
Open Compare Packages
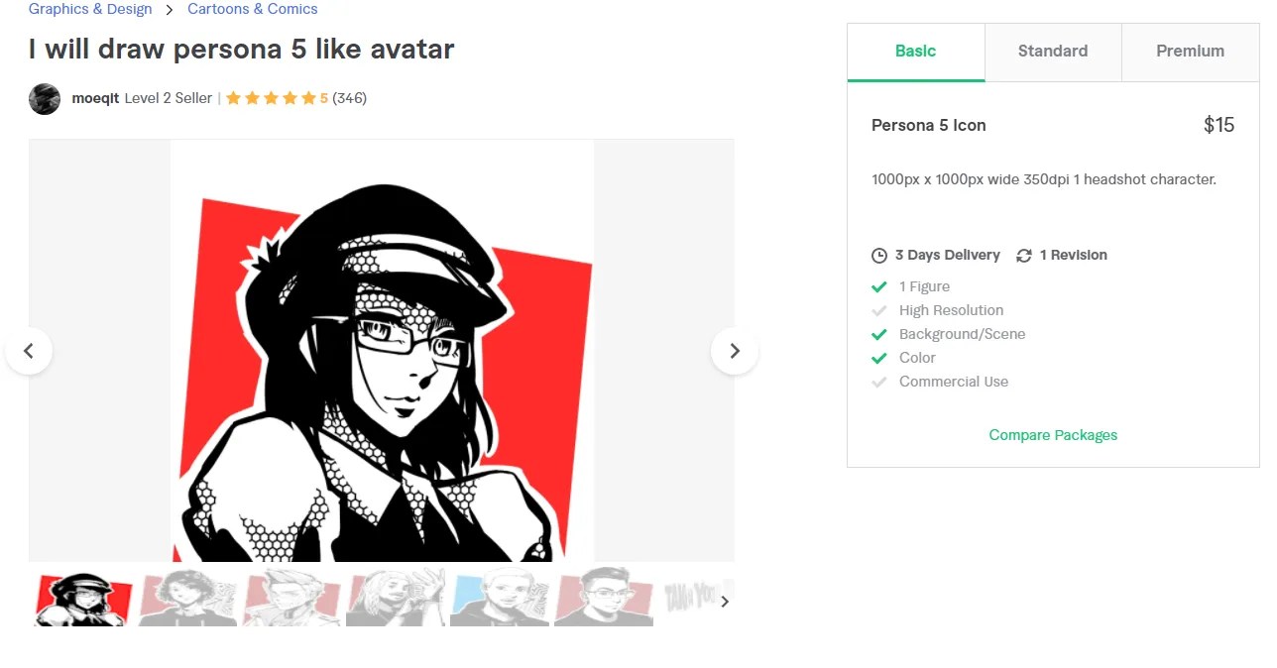pyautogui.click(x=1052, y=434)
